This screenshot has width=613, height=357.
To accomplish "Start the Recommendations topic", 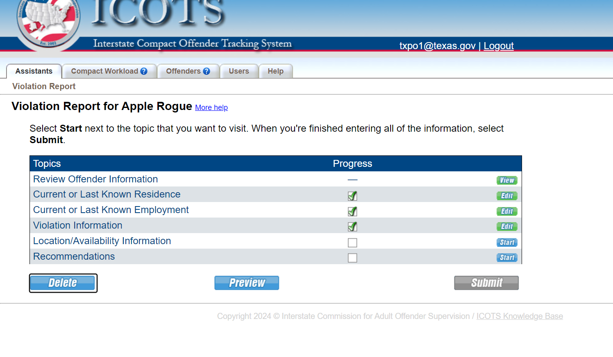I will pyautogui.click(x=507, y=258).
